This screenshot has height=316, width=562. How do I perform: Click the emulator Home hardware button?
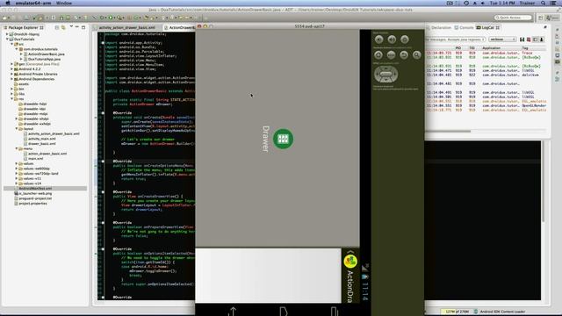click(x=378, y=54)
